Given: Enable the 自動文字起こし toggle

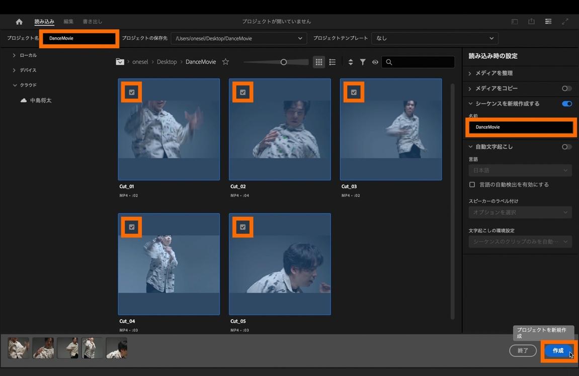Looking at the screenshot, I should click(x=567, y=147).
